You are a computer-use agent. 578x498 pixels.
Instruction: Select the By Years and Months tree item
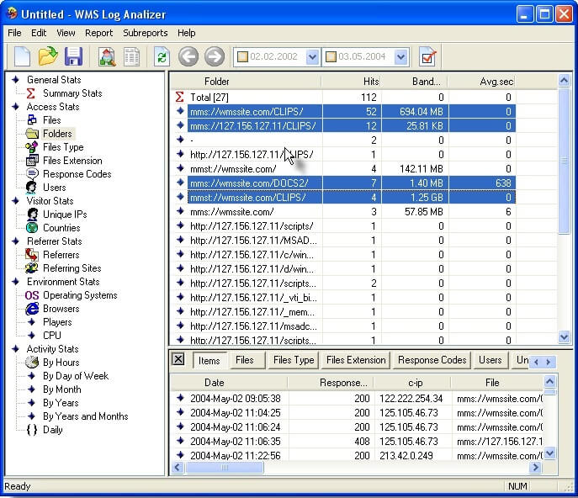86,416
